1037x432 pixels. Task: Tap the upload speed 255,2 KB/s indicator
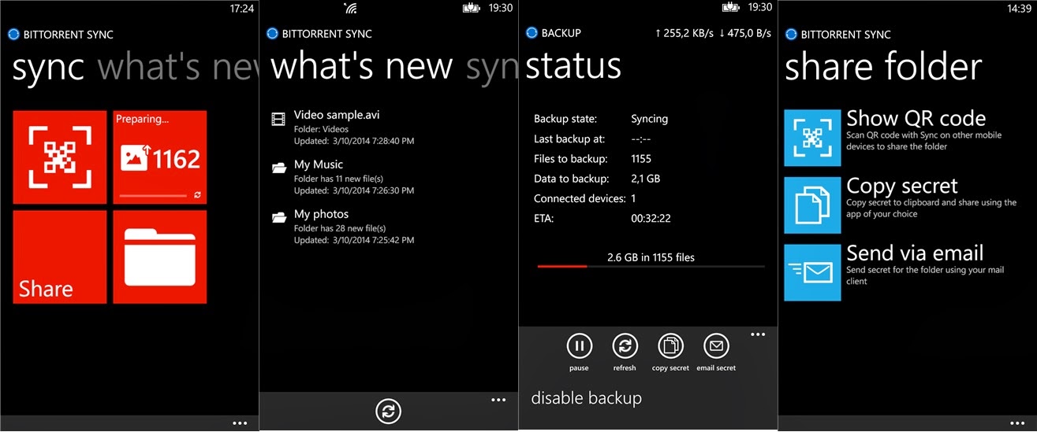point(683,33)
